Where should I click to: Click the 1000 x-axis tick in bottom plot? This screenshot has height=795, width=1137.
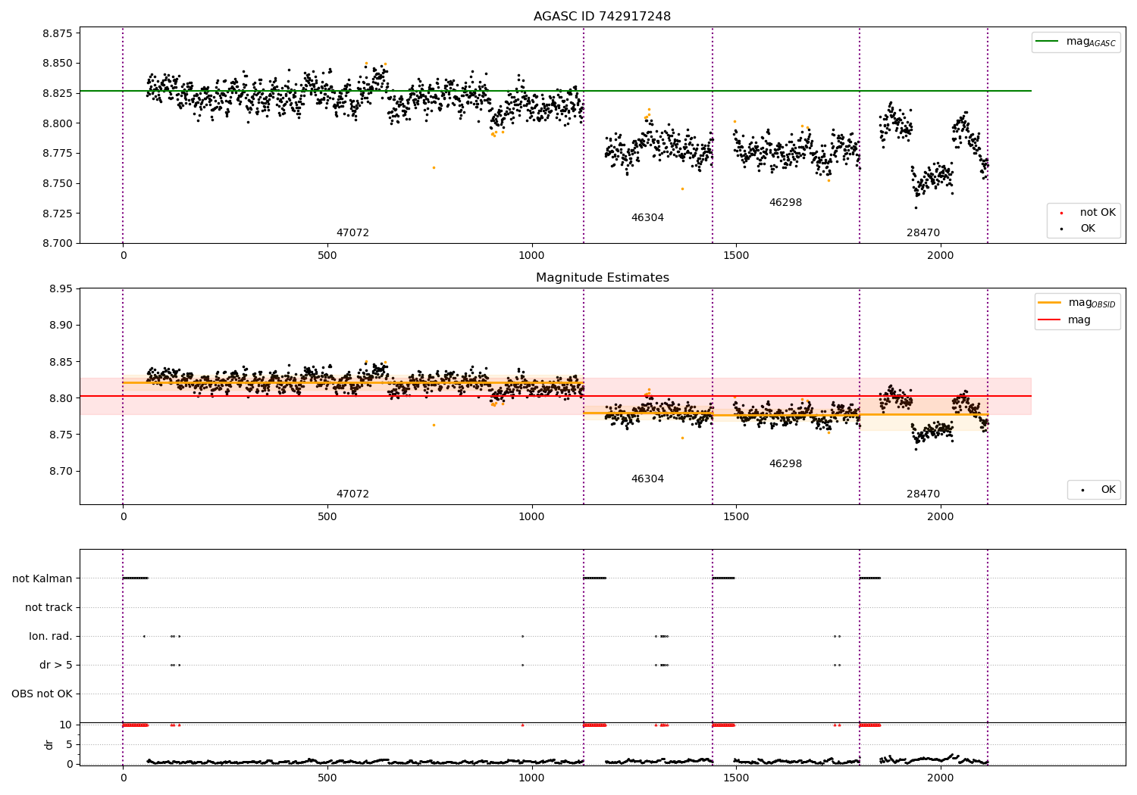(531, 778)
